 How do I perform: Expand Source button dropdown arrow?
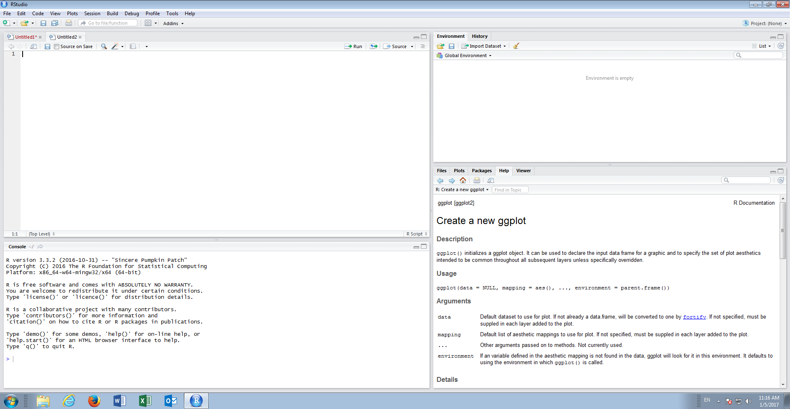coord(412,46)
